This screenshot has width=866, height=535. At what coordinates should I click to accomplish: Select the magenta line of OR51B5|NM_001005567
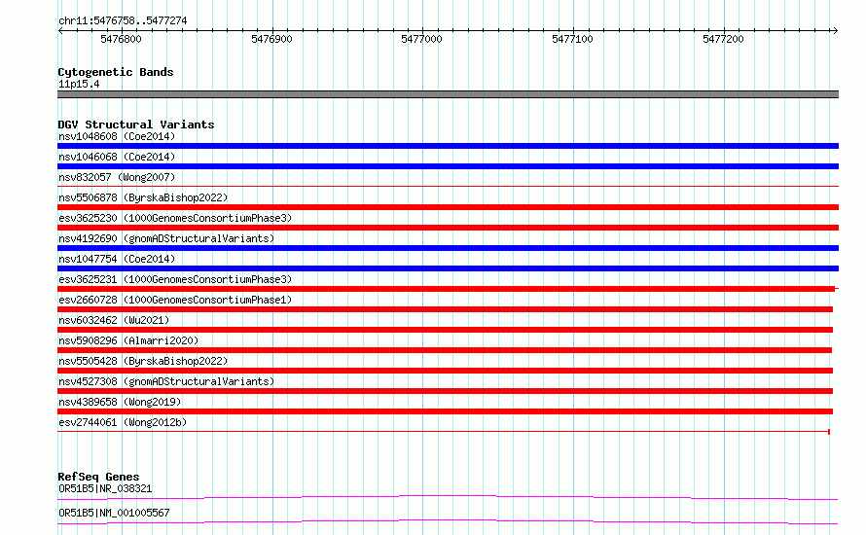(x=448, y=521)
